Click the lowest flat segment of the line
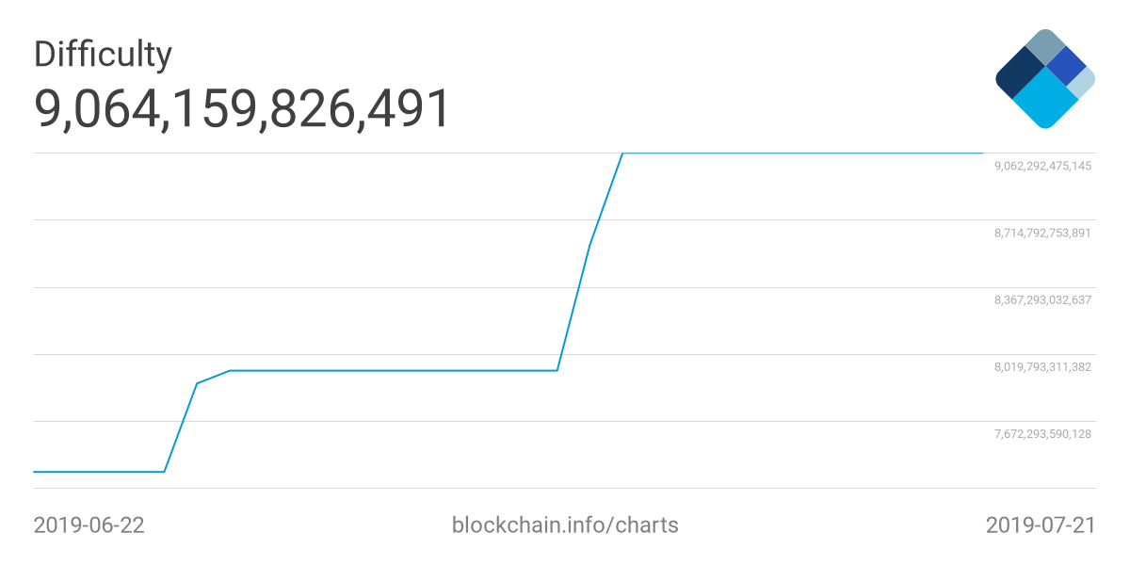 click(x=99, y=471)
